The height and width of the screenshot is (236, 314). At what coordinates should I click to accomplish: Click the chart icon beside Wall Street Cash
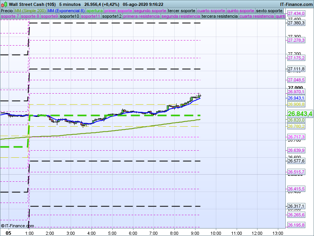(4, 4)
